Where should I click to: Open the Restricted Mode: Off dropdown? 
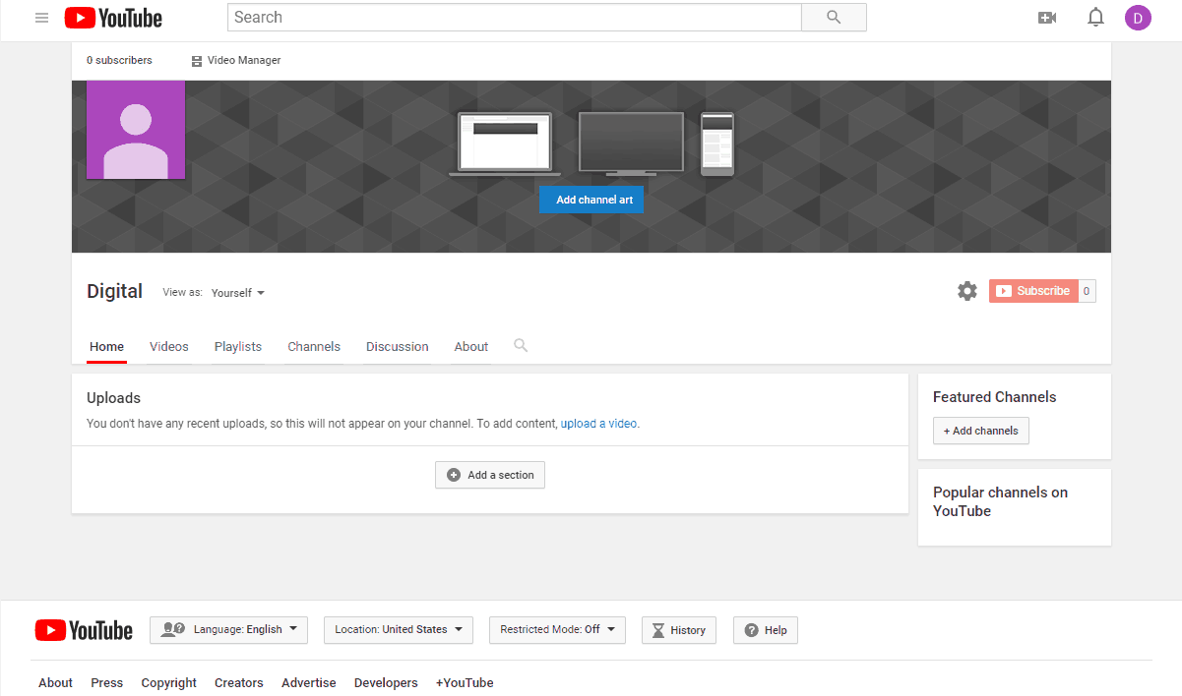557,629
